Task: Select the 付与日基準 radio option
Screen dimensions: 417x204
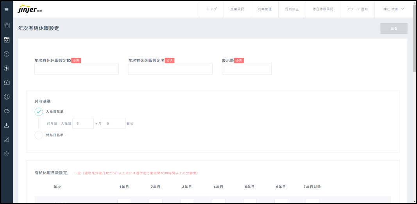Action: 39,135
